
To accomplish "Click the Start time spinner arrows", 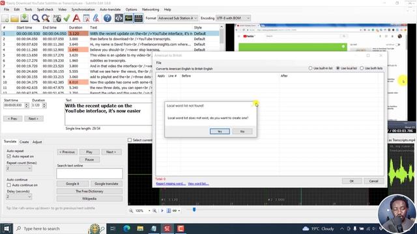I will tap(27, 105).
